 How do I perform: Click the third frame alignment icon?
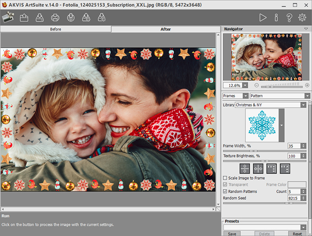click(x=271, y=169)
